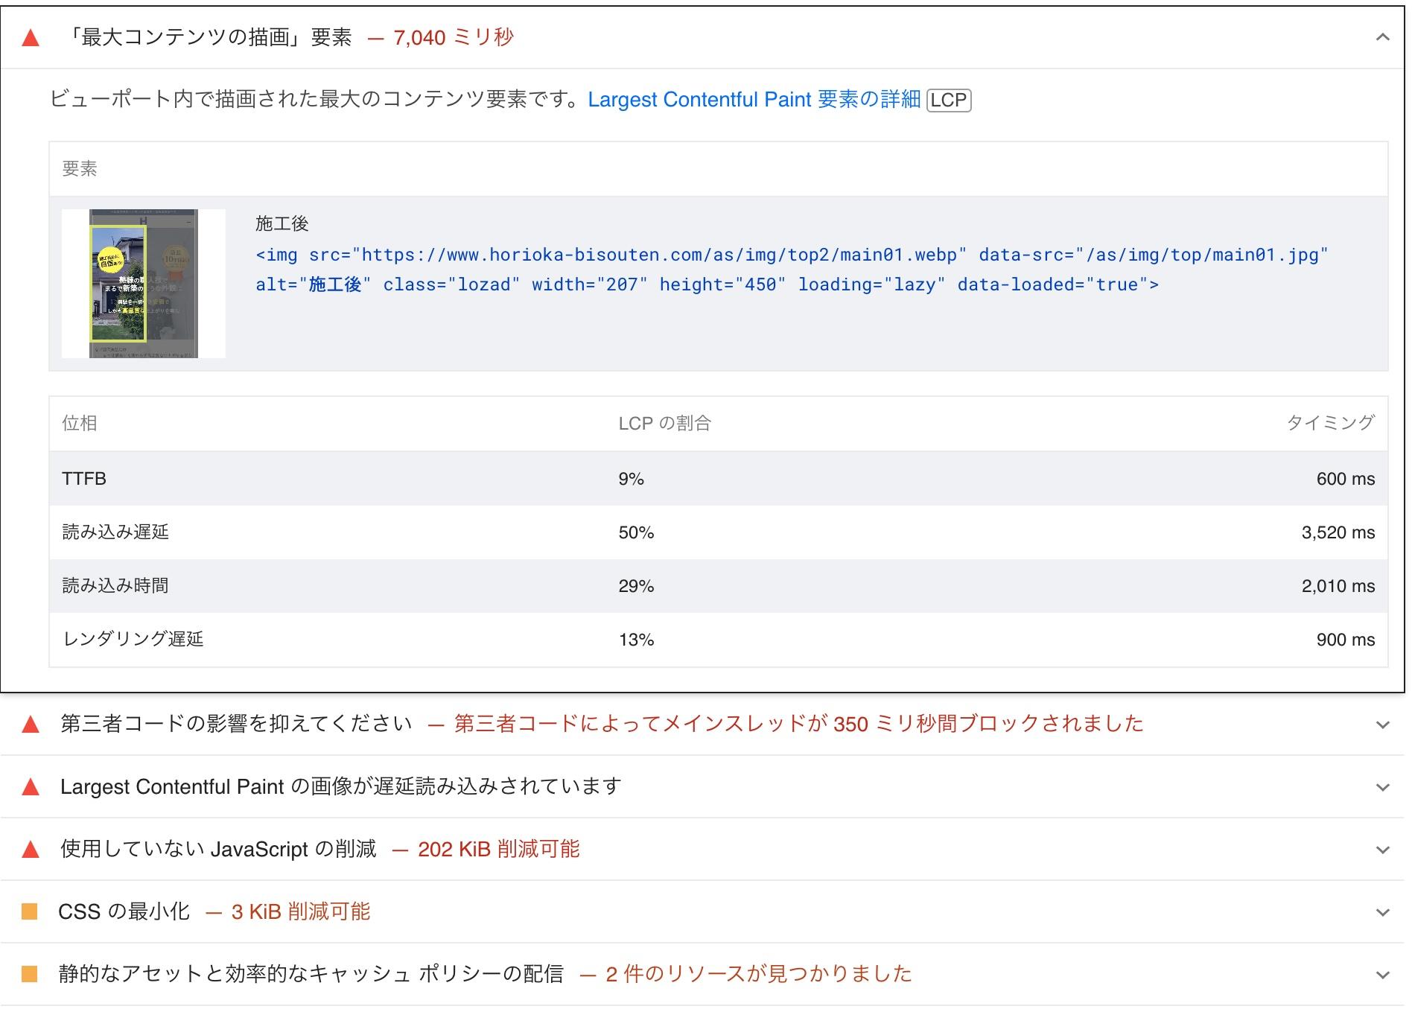Click the 202 KiB 削減可能 savings text
Screen dimensions: 1412x1009
coord(499,849)
